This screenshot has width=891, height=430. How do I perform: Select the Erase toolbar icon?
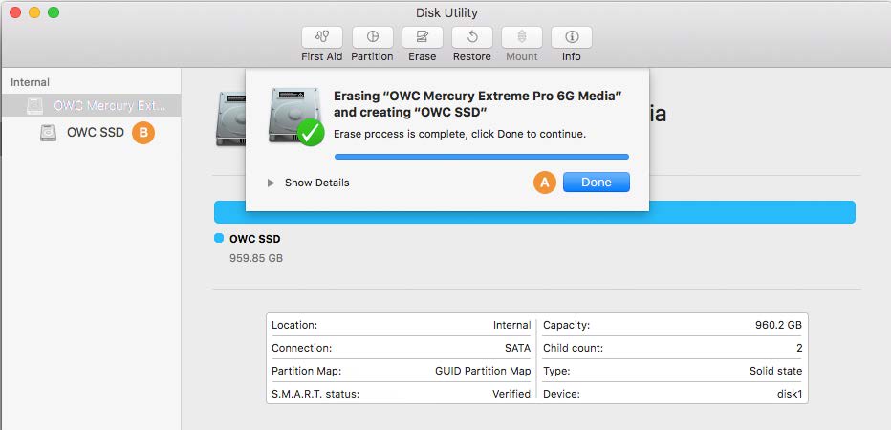coord(422,37)
